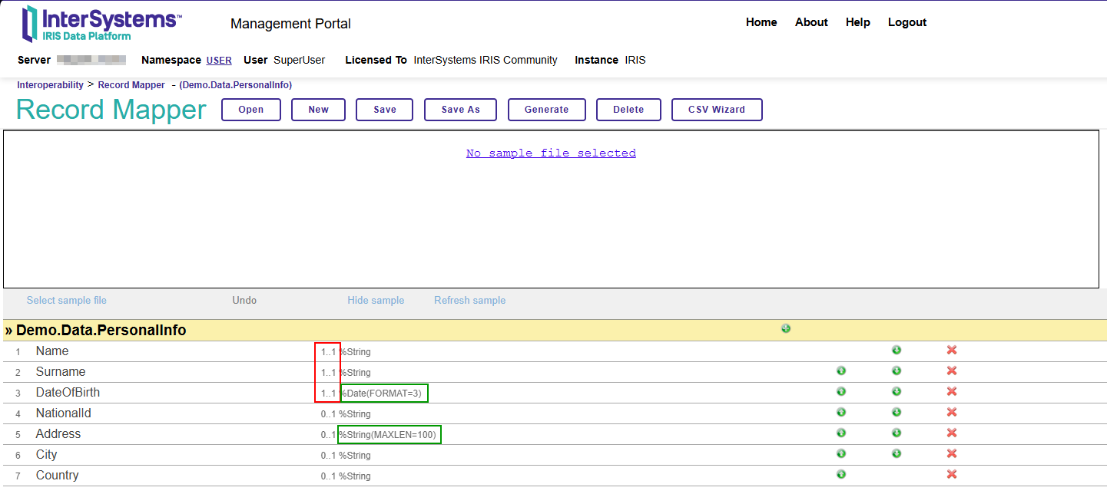The image size is (1107, 494).
Task: Move the Country field up
Action: tap(840, 475)
